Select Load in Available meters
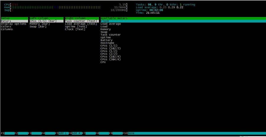The width and height of the screenshot is (266, 137). click(104, 27)
